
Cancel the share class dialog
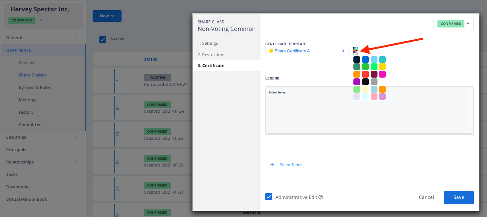click(x=426, y=197)
